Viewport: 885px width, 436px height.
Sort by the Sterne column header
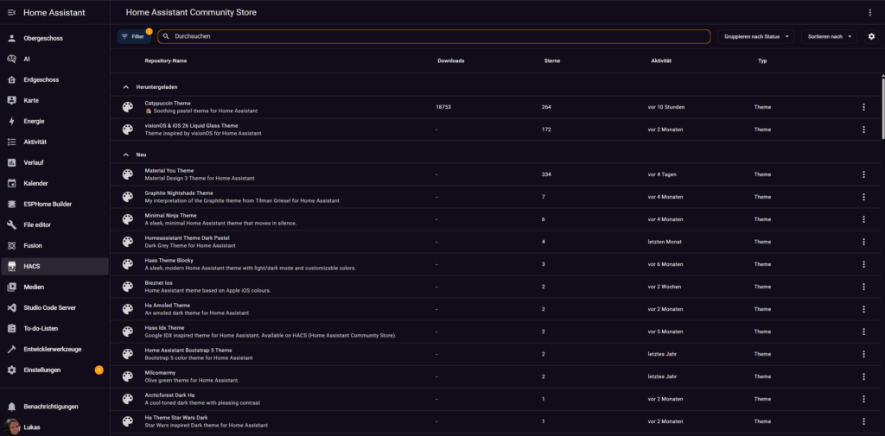(x=552, y=61)
